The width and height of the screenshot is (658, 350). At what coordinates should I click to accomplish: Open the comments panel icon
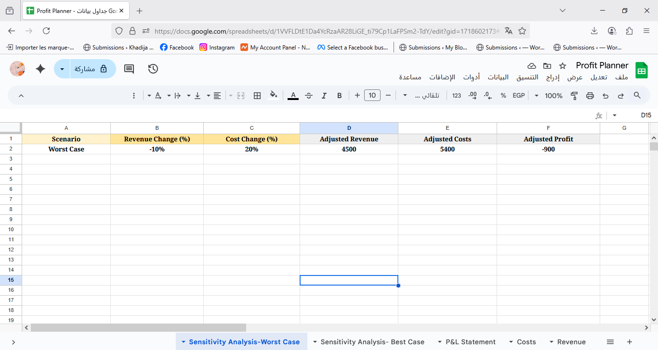tap(129, 69)
